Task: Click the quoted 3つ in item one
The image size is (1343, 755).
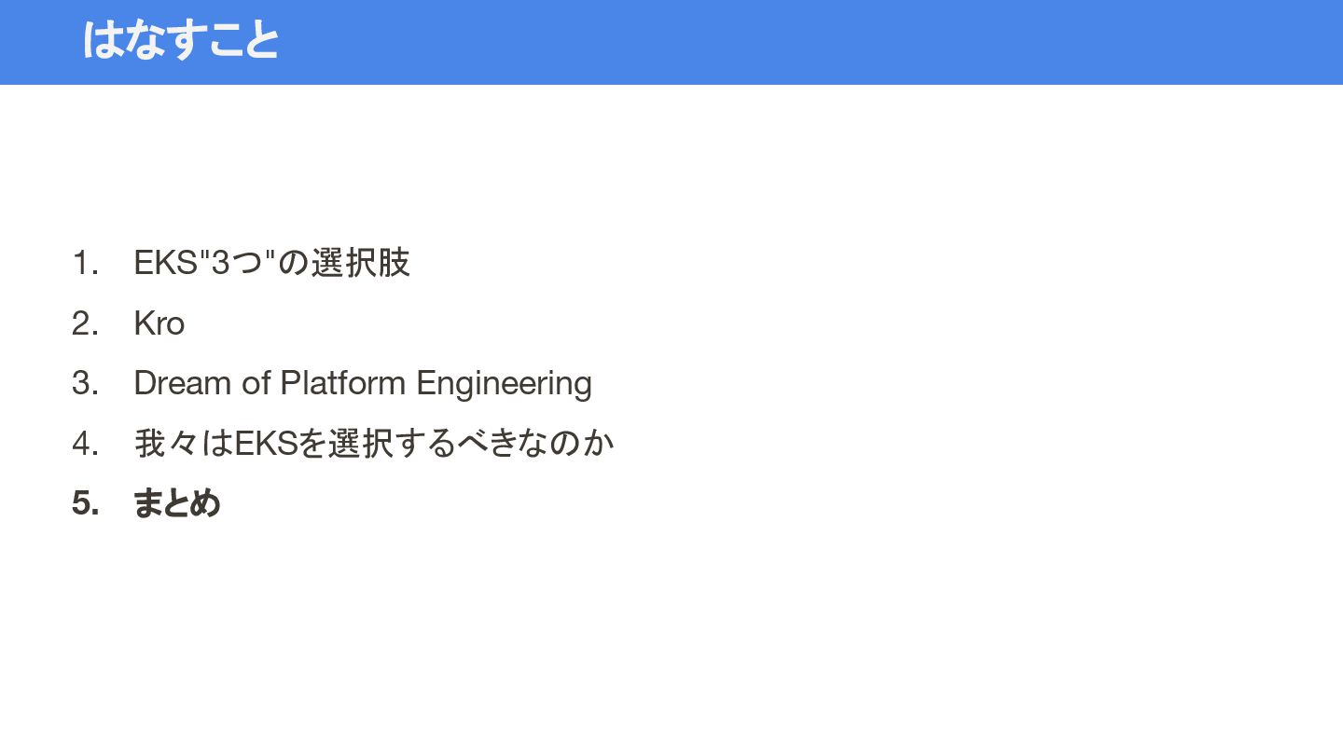Action: pos(239,263)
